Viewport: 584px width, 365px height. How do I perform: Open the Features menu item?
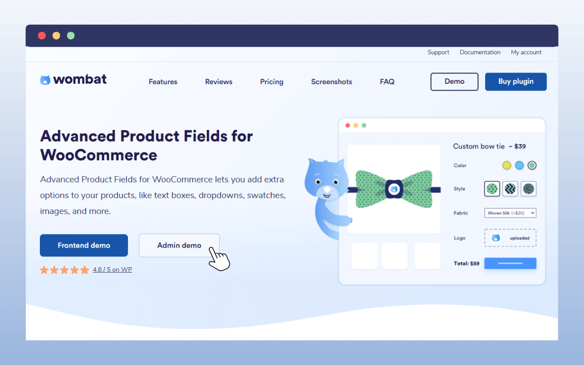163,82
